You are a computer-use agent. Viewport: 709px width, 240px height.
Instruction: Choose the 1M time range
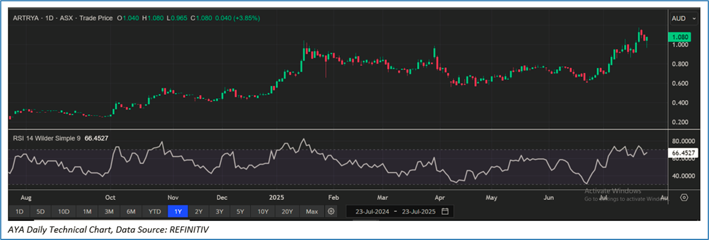87,211
